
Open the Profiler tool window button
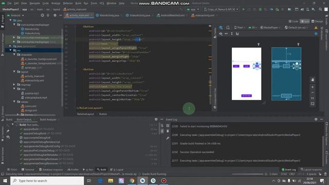click(x=73, y=170)
